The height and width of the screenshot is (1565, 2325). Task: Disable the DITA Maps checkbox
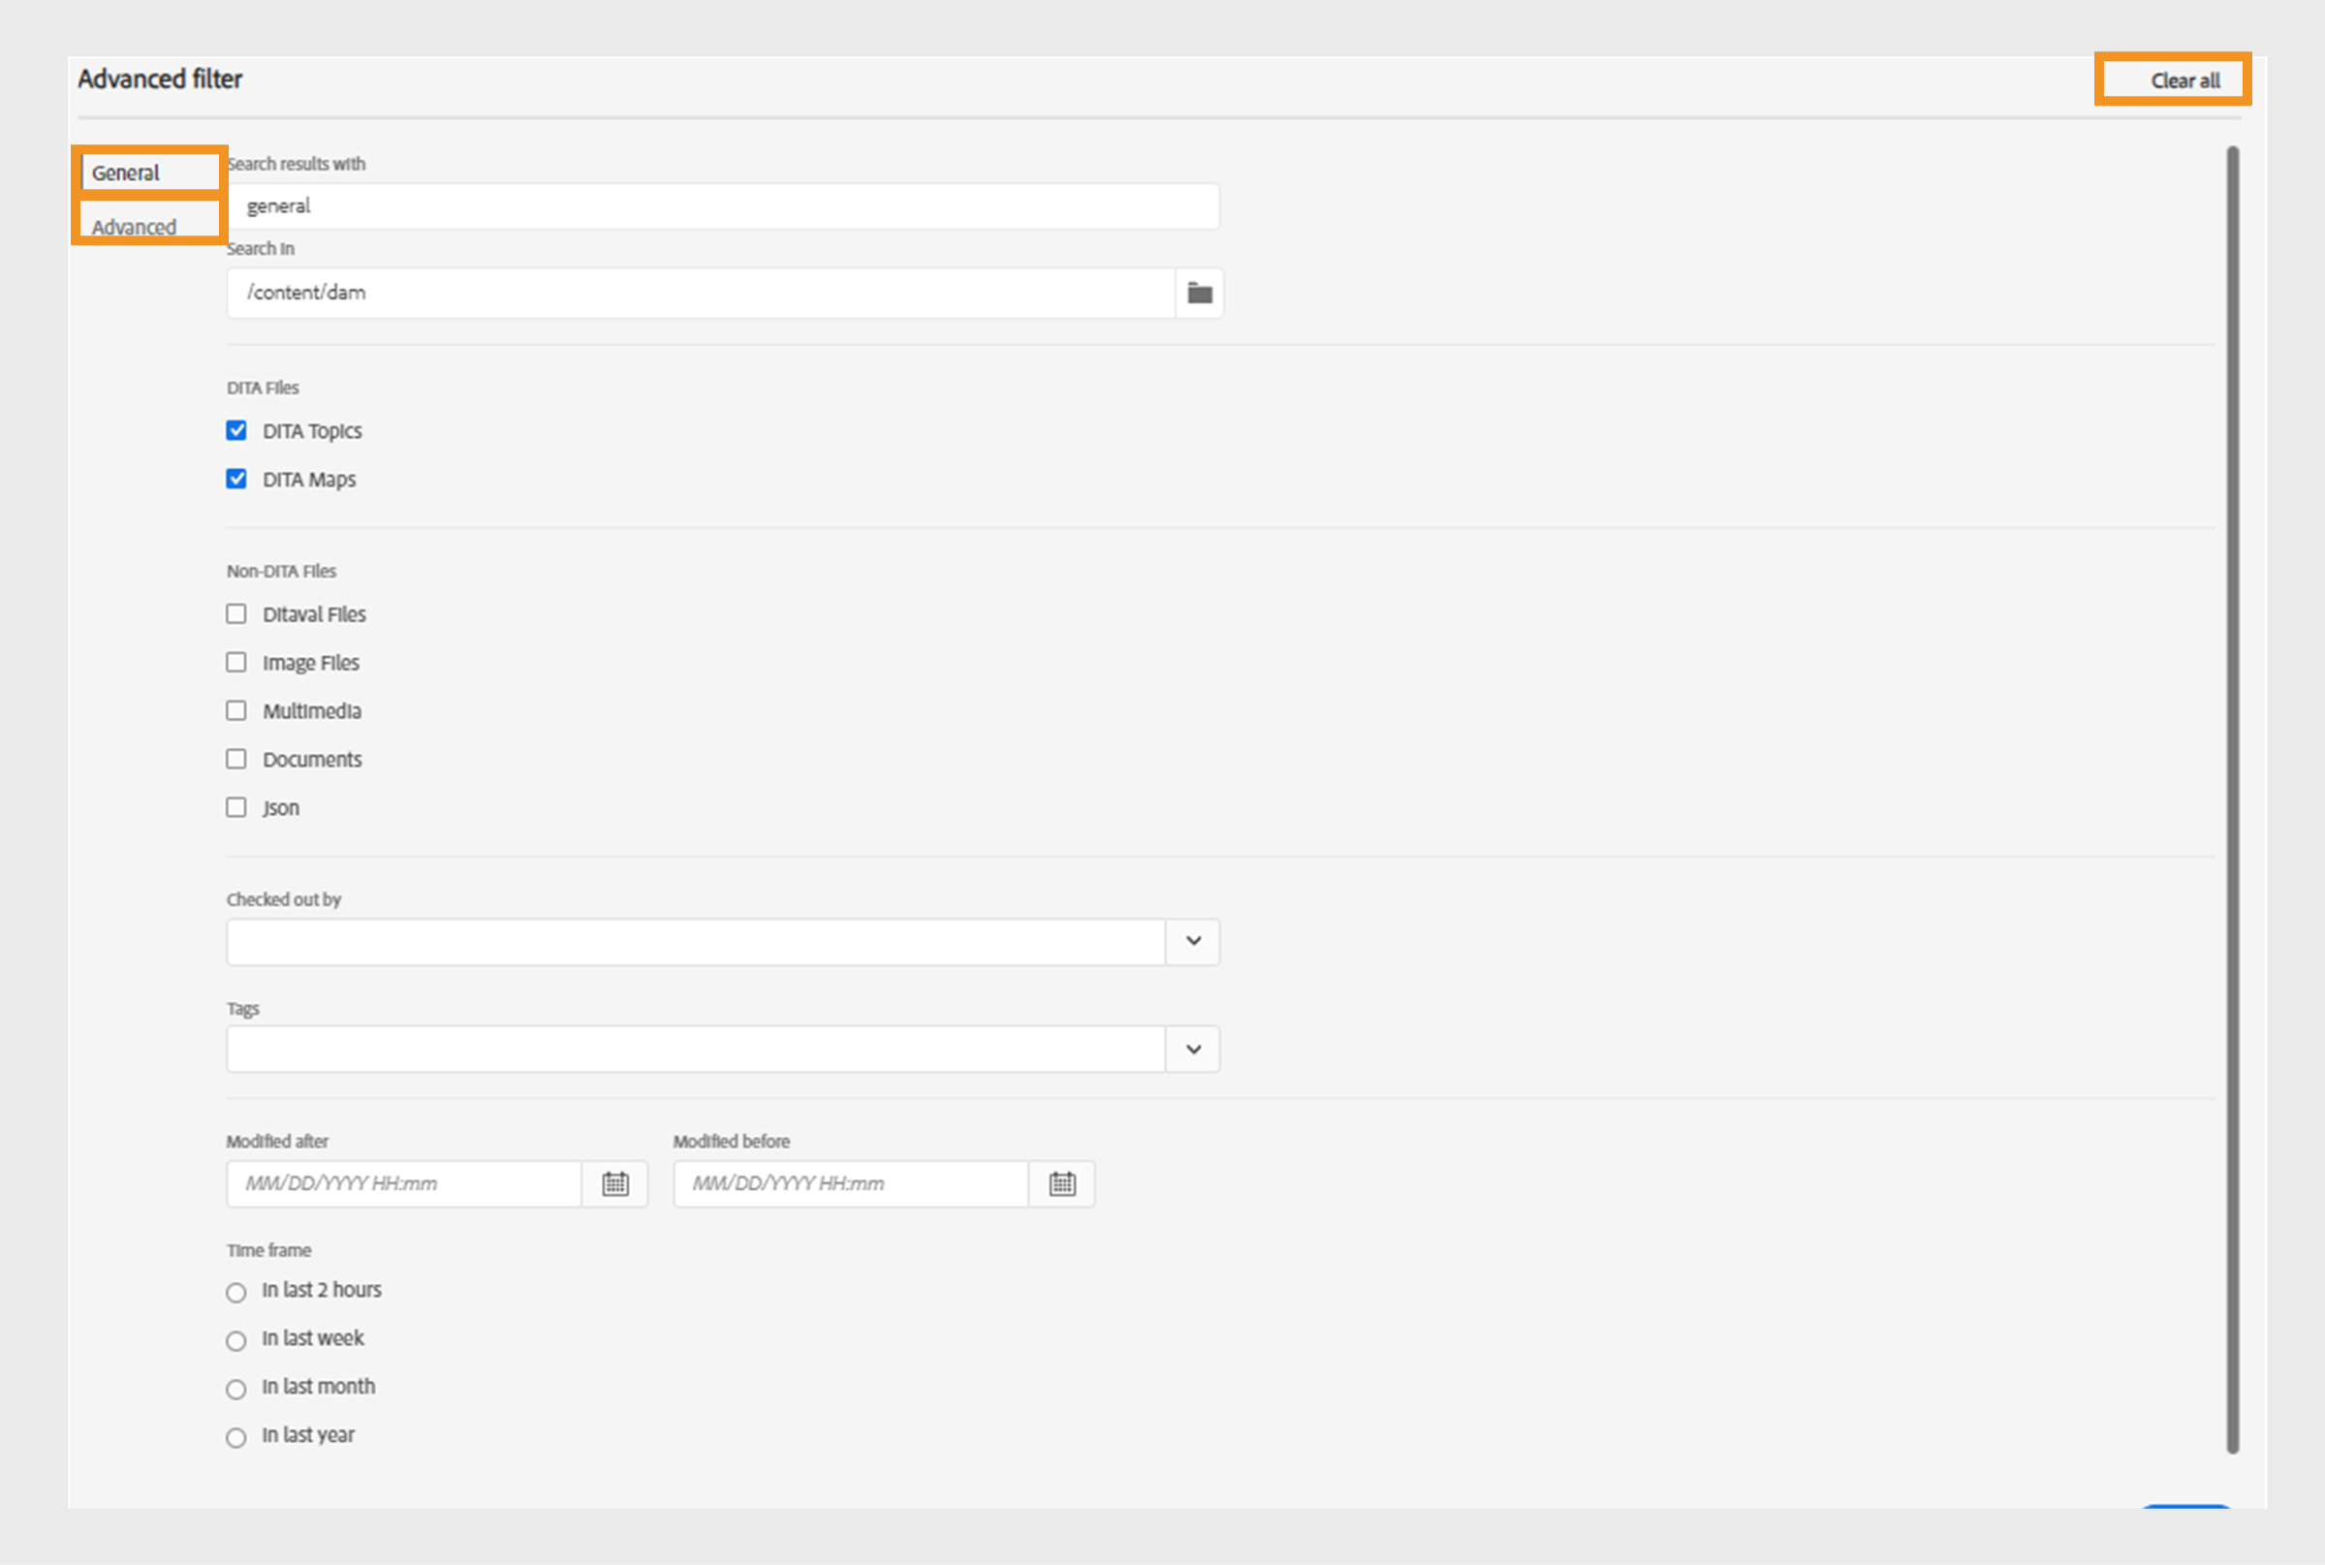click(236, 479)
